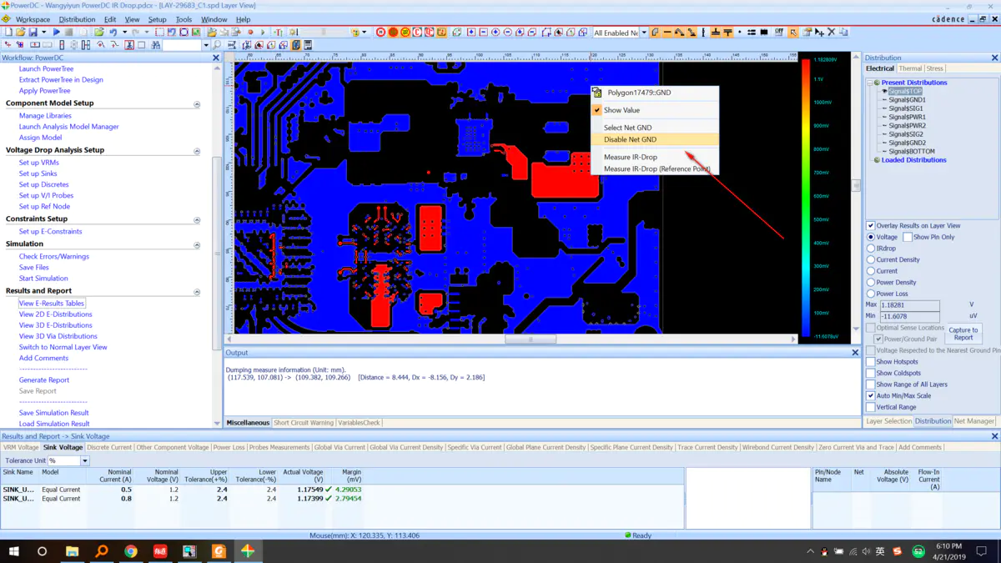The height and width of the screenshot is (563, 1001).
Task: Open the Distribution menu in the menu bar
Action: (x=77, y=19)
